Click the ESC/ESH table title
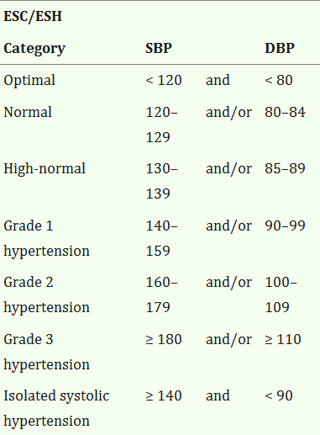This screenshot has width=320, height=435. click(33, 16)
